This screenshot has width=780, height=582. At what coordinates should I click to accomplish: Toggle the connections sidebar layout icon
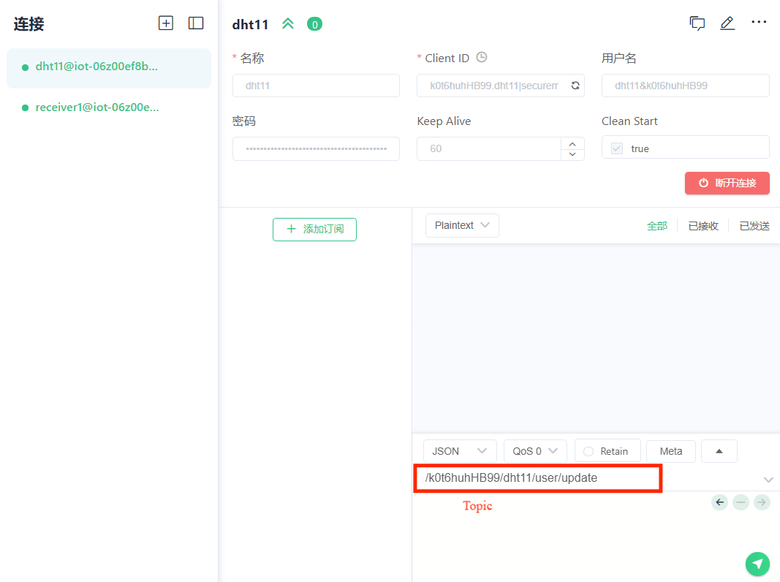(195, 23)
